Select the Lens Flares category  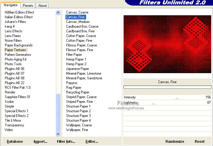point(13,36)
